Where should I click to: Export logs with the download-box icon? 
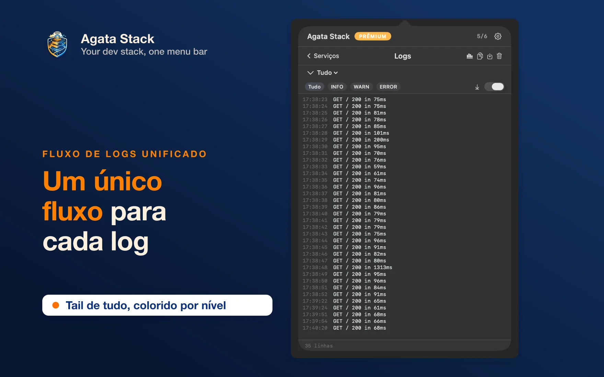(x=490, y=56)
